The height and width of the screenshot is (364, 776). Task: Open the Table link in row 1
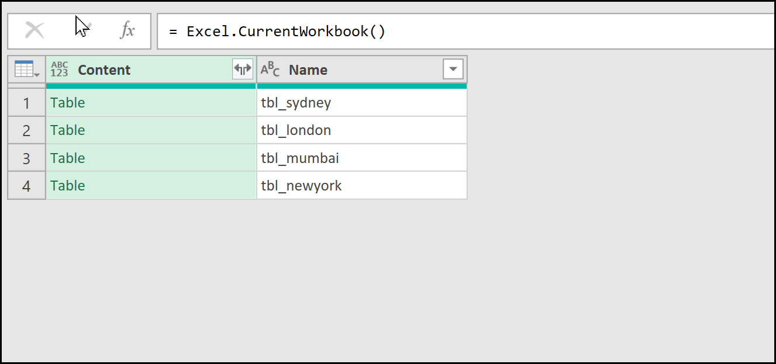pyautogui.click(x=68, y=103)
